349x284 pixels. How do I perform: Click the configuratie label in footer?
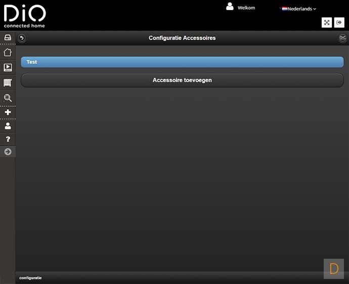click(x=30, y=278)
